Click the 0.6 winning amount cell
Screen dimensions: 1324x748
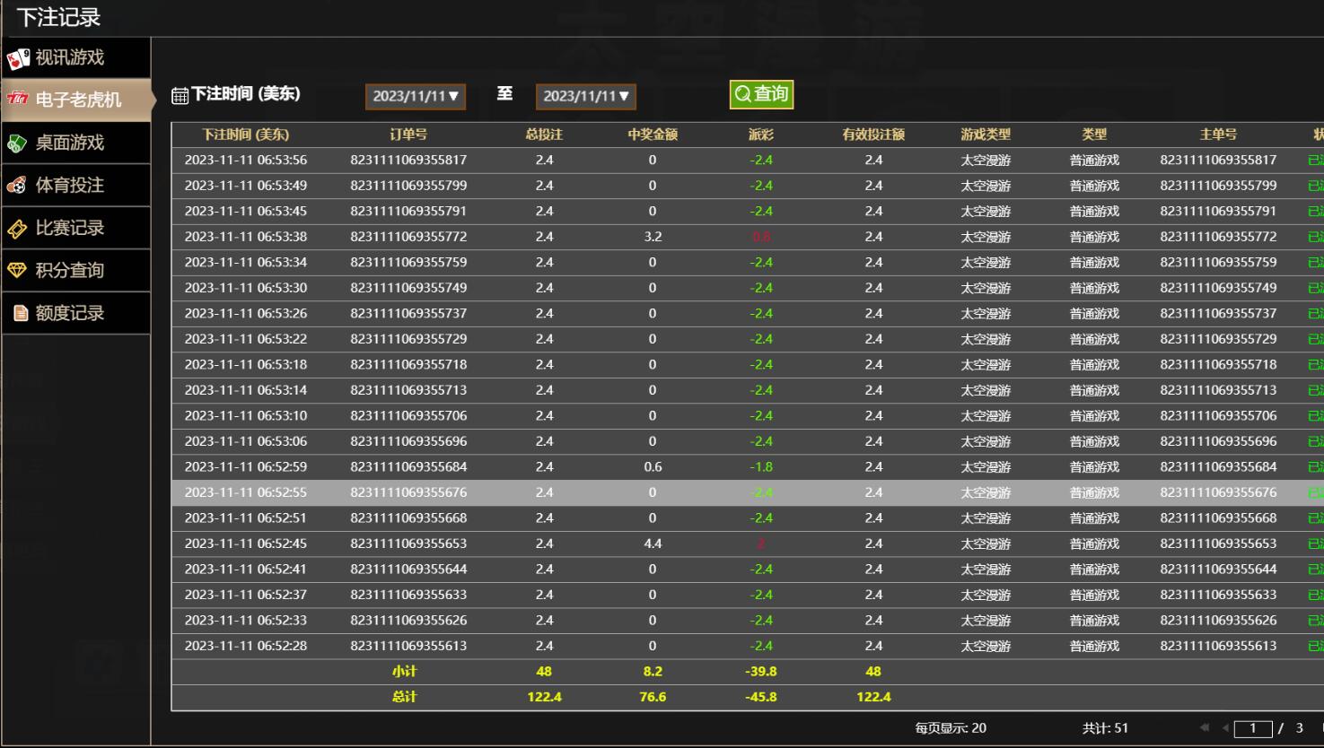(653, 467)
